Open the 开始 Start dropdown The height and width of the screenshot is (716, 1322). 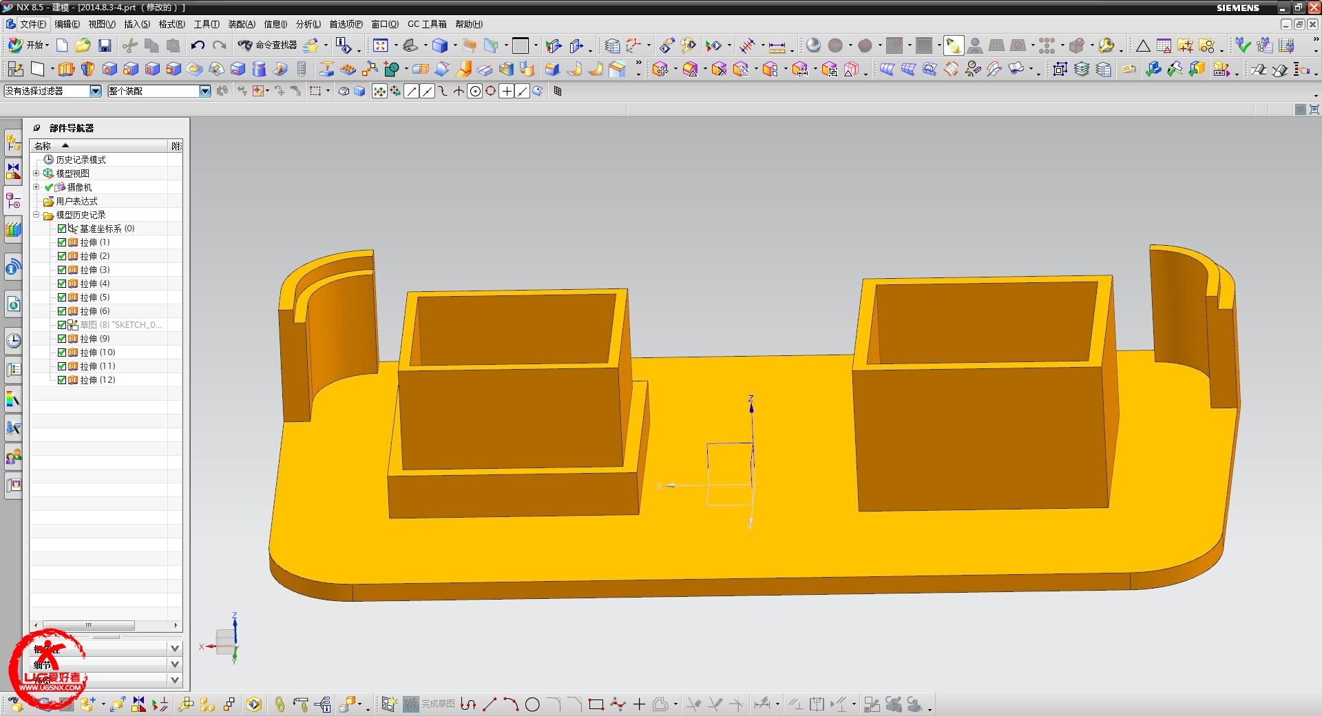pyautogui.click(x=28, y=45)
